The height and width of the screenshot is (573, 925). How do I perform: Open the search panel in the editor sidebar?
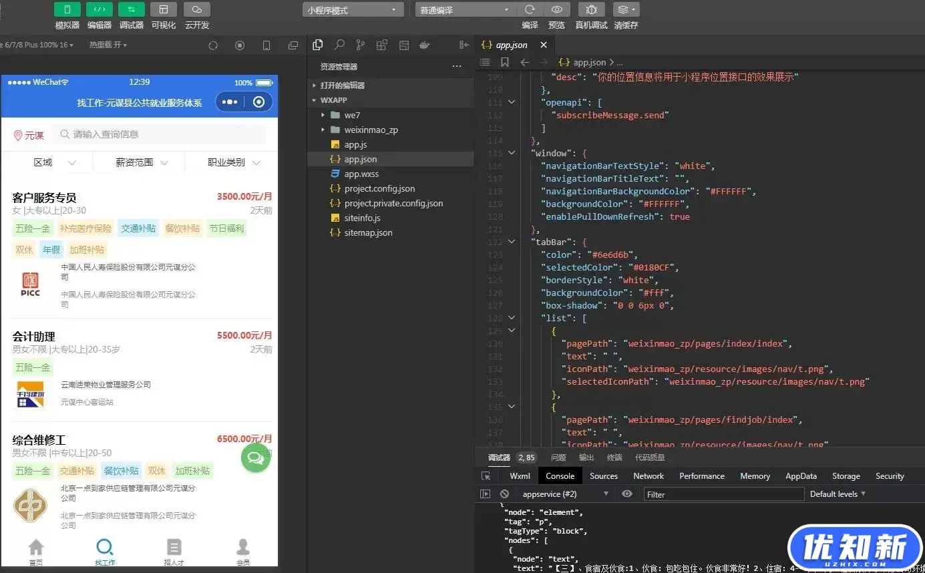click(x=339, y=45)
